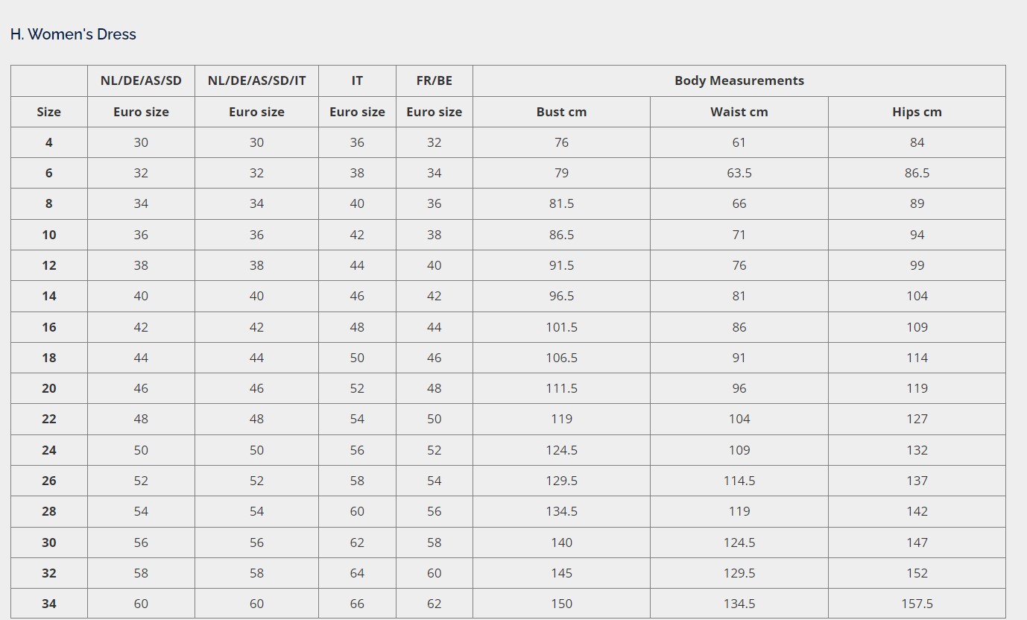
Task: Select the size 10 row label
Action: [48, 235]
